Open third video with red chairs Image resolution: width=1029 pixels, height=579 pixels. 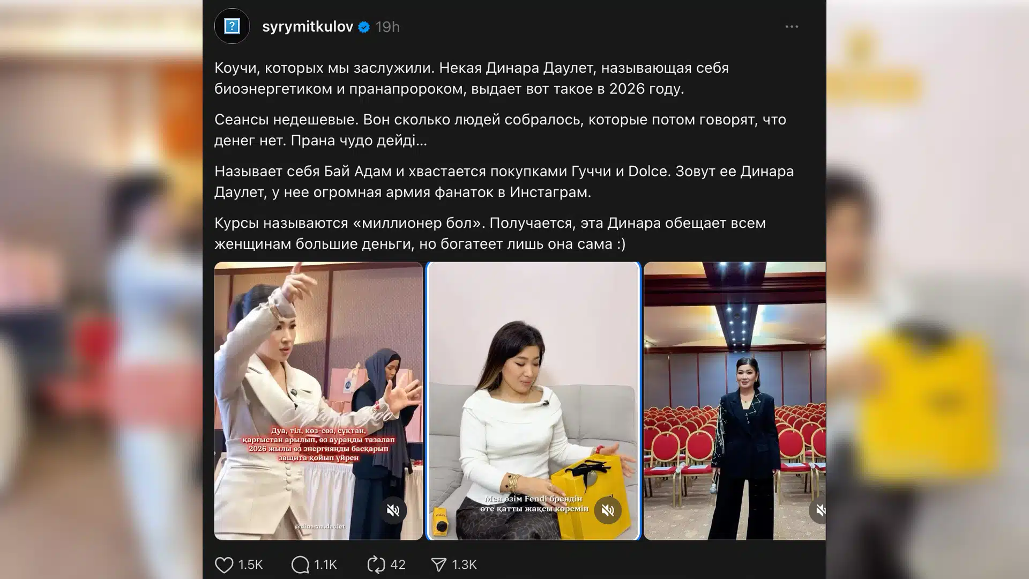(734, 400)
